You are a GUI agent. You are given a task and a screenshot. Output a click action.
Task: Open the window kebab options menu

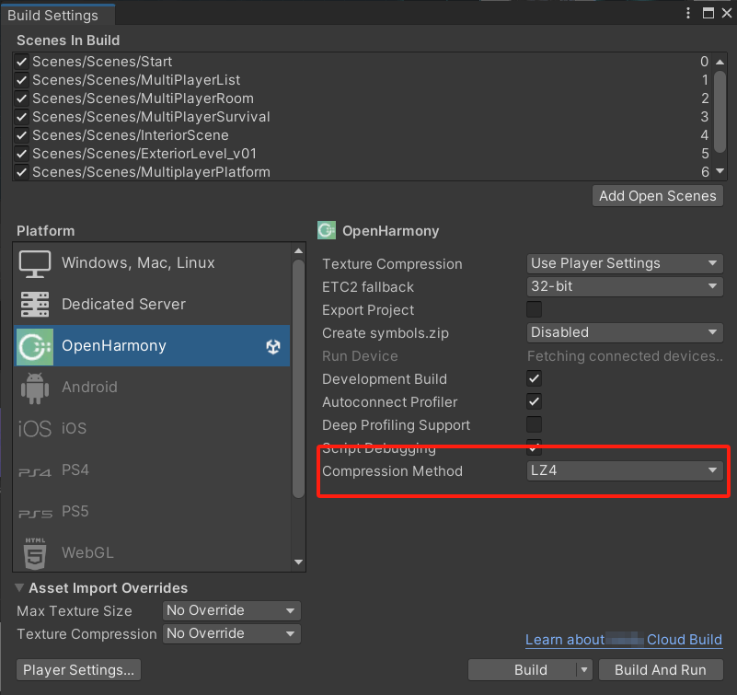point(688,13)
